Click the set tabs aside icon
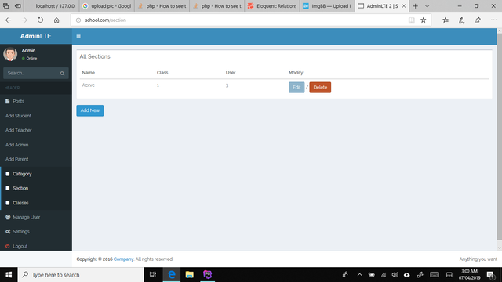This screenshot has height=282, width=502. coord(18,6)
